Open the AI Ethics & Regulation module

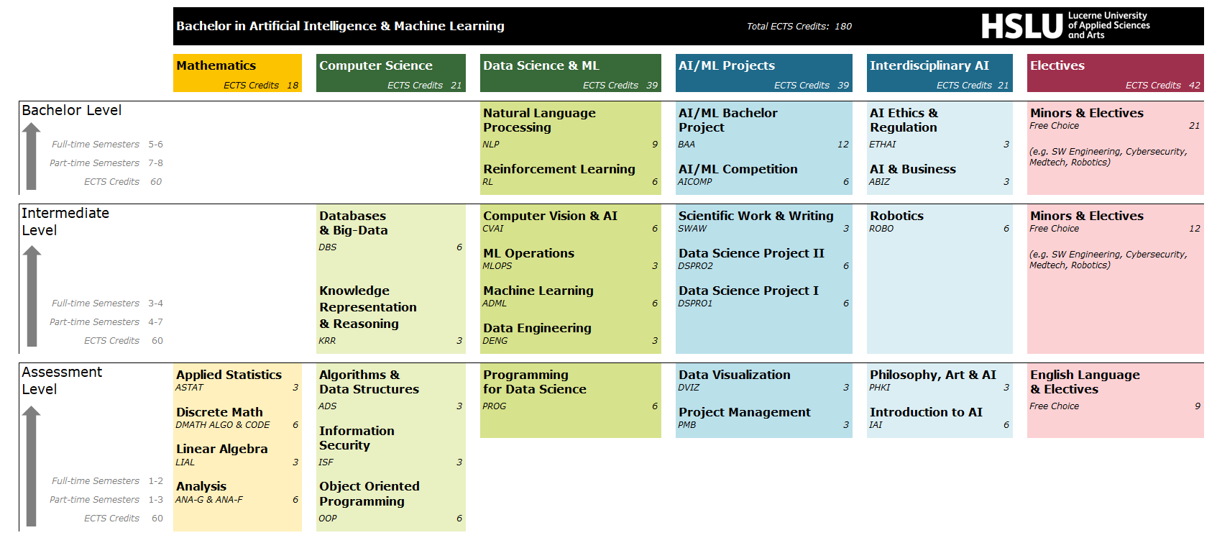[x=903, y=120]
